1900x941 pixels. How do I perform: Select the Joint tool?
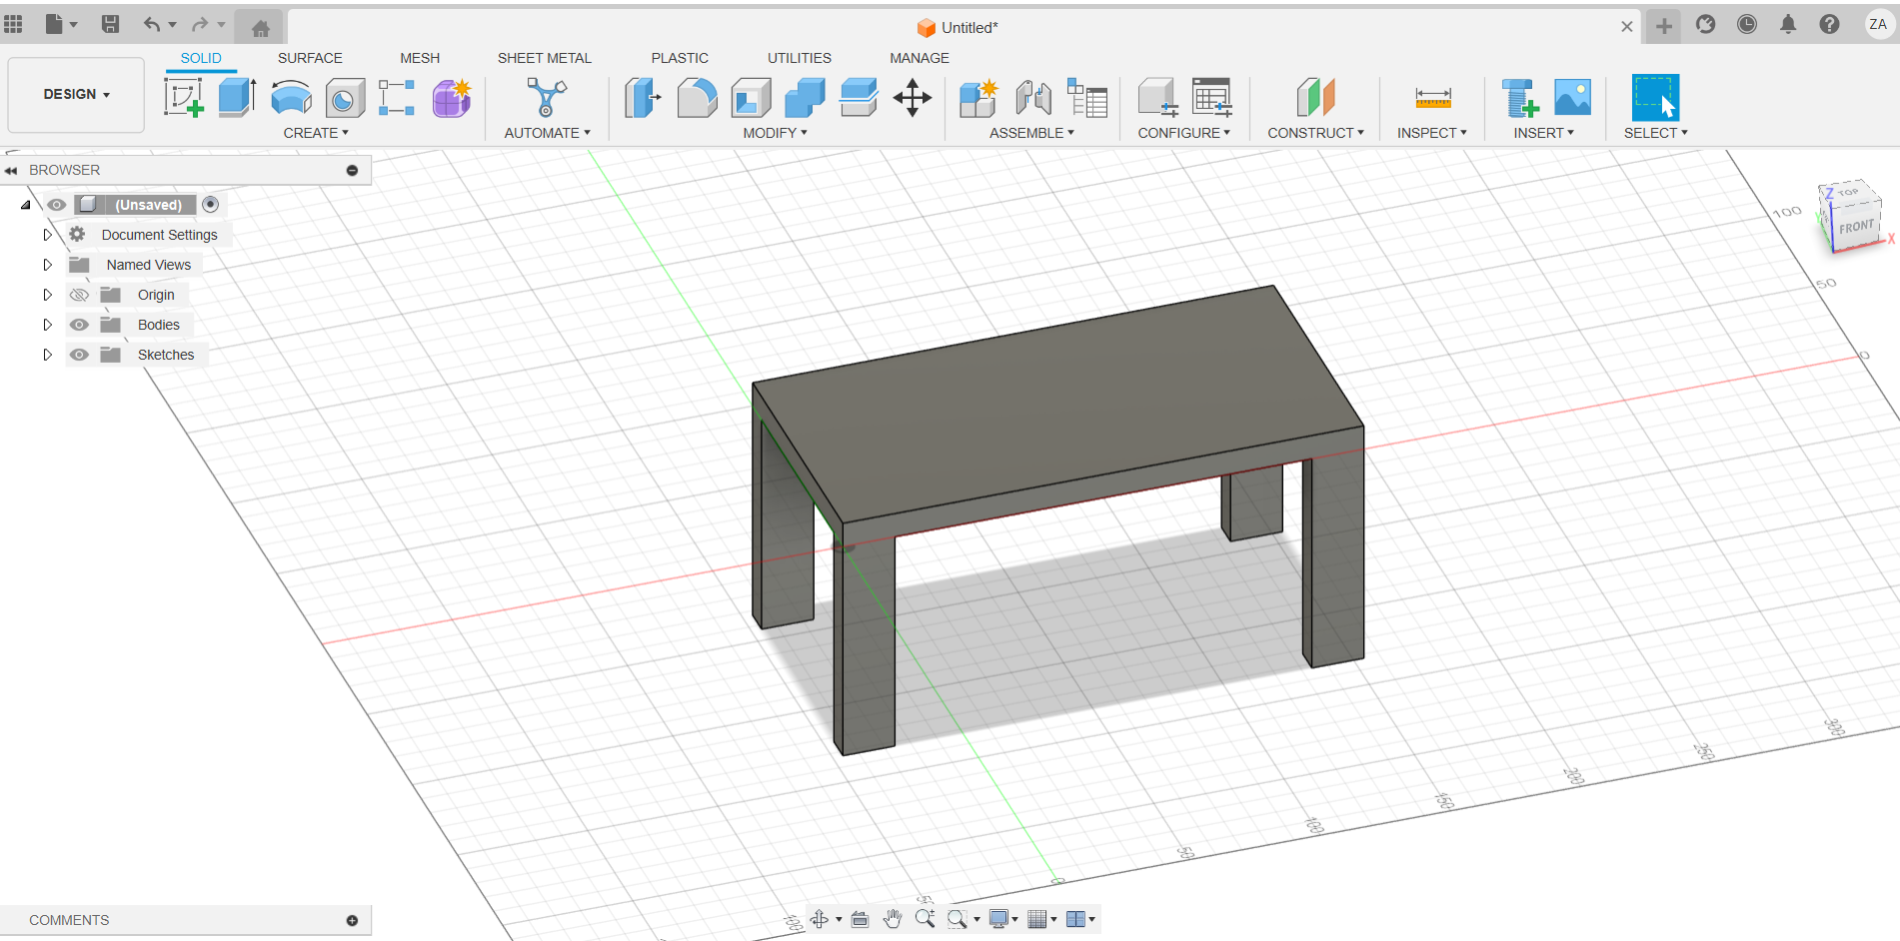[1033, 98]
